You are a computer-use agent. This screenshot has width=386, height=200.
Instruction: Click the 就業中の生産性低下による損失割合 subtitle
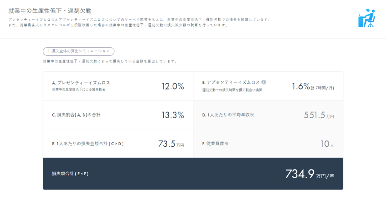[x=78, y=90]
